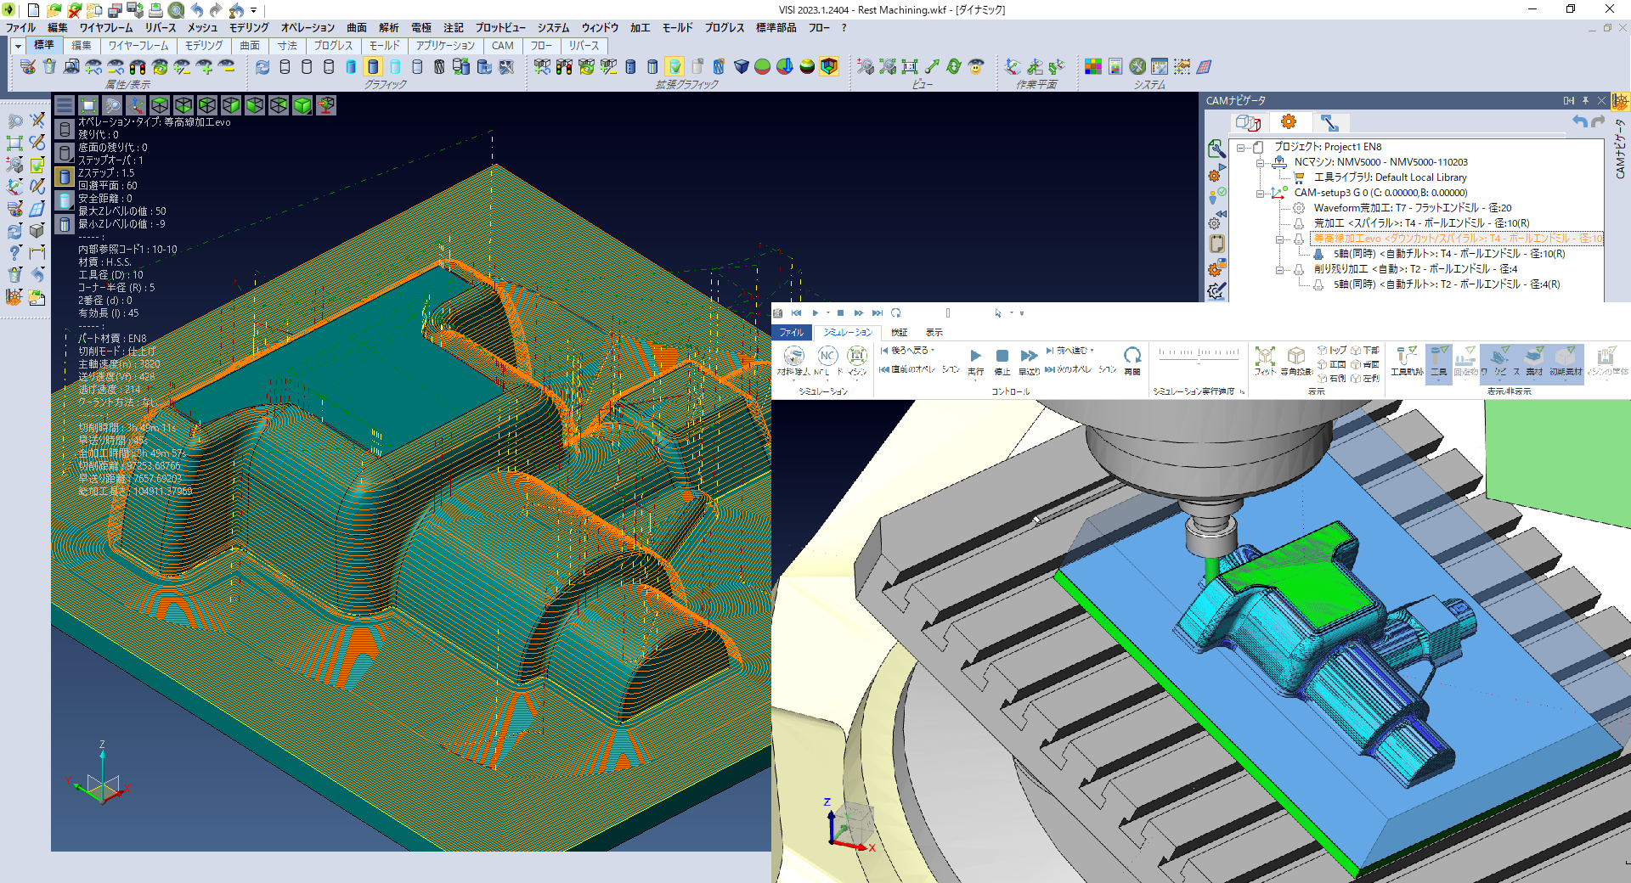Screen dimensions: 1631x883
Task: Click the traffic light attribute icon
Action: [138, 66]
